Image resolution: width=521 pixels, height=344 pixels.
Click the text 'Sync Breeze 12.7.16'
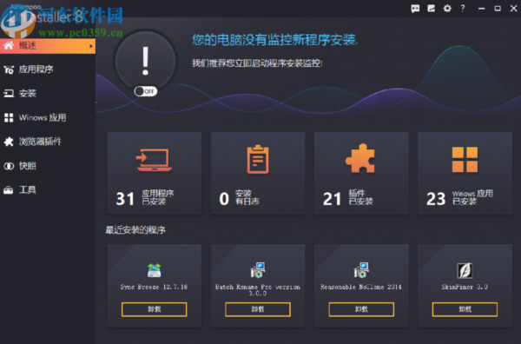154,287
